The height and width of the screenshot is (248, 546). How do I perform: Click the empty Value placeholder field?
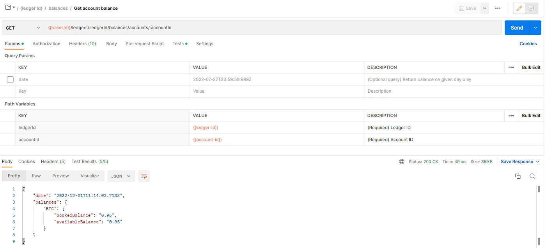[x=277, y=91]
